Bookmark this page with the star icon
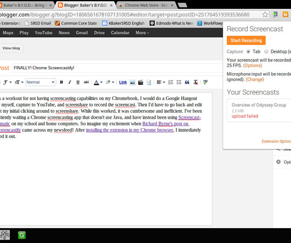The height and width of the screenshot is (243, 291). point(265,14)
